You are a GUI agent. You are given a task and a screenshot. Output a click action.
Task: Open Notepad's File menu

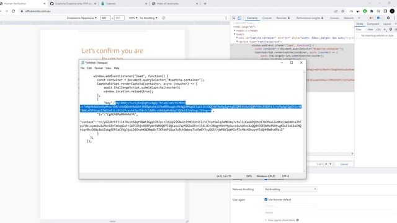pyautogui.click(x=83, y=68)
